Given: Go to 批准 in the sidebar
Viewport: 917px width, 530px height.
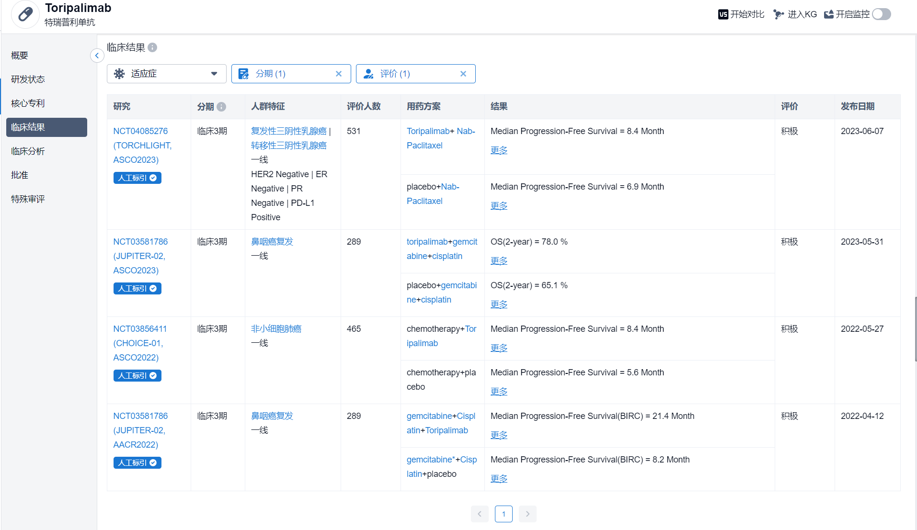Looking at the screenshot, I should (20, 175).
